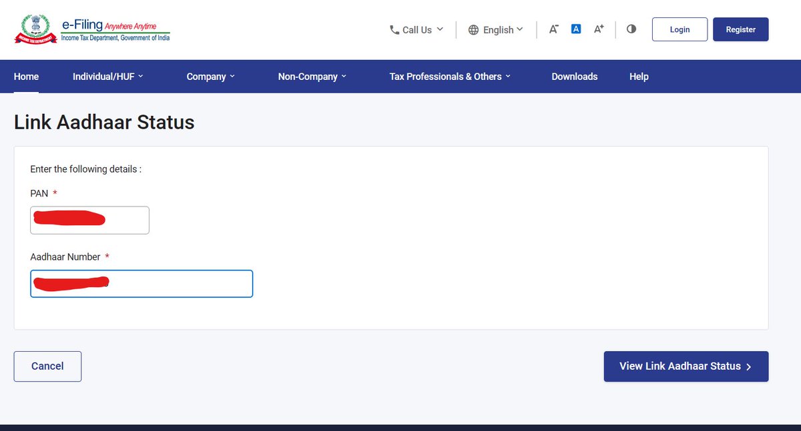Click the globe icon next to English
This screenshot has width=801, height=431.
tap(474, 29)
